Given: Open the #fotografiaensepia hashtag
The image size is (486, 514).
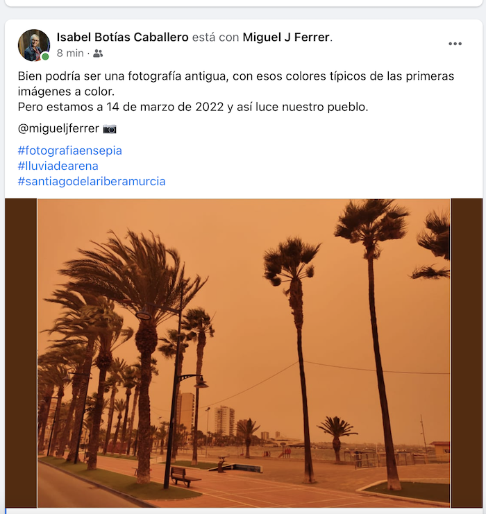Looking at the screenshot, I should pos(69,151).
